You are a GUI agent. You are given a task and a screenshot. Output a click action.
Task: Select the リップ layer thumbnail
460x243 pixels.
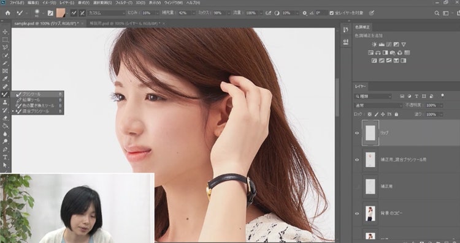(370, 133)
